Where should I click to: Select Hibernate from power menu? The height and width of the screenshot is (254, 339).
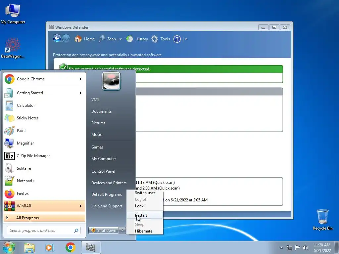point(145,231)
